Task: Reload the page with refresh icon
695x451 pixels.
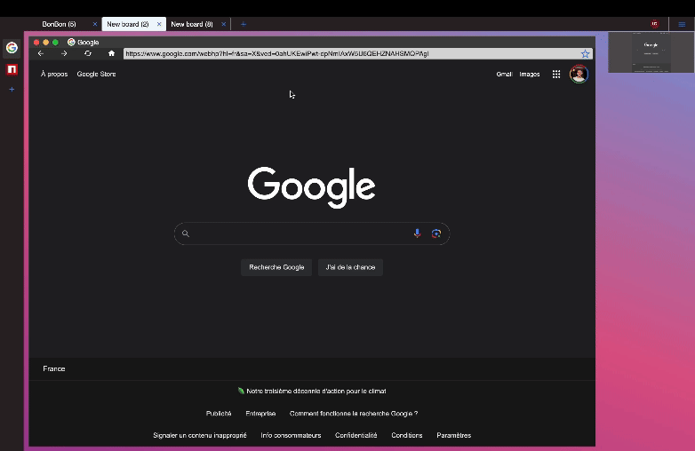Action: tap(88, 53)
